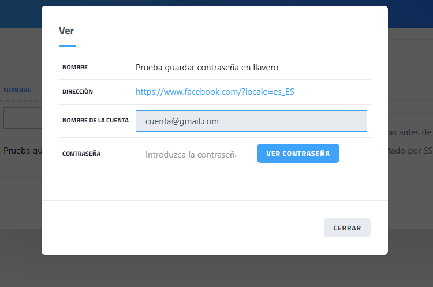
Task: Open the Facebook URL link
Action: pyautogui.click(x=215, y=92)
